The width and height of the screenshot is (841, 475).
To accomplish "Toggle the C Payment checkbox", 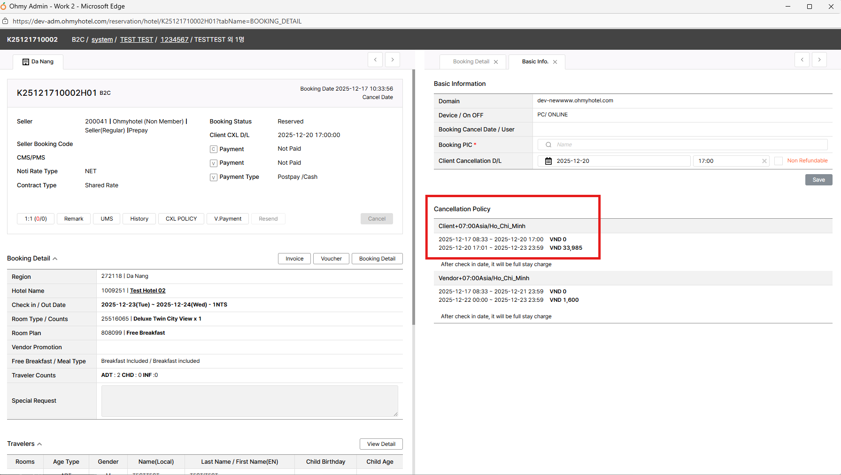I will point(214,149).
